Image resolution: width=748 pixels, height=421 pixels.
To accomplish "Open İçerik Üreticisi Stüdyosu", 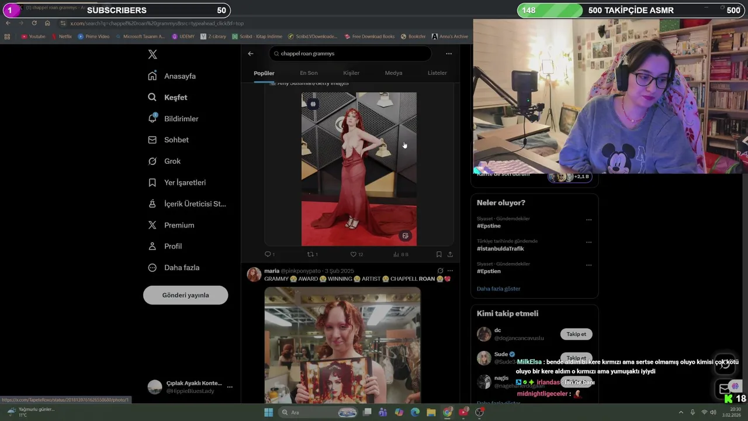I will click(x=187, y=203).
